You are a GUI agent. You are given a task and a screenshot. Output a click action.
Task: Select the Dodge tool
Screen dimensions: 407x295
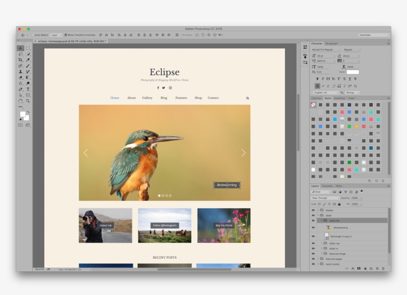coord(28,83)
